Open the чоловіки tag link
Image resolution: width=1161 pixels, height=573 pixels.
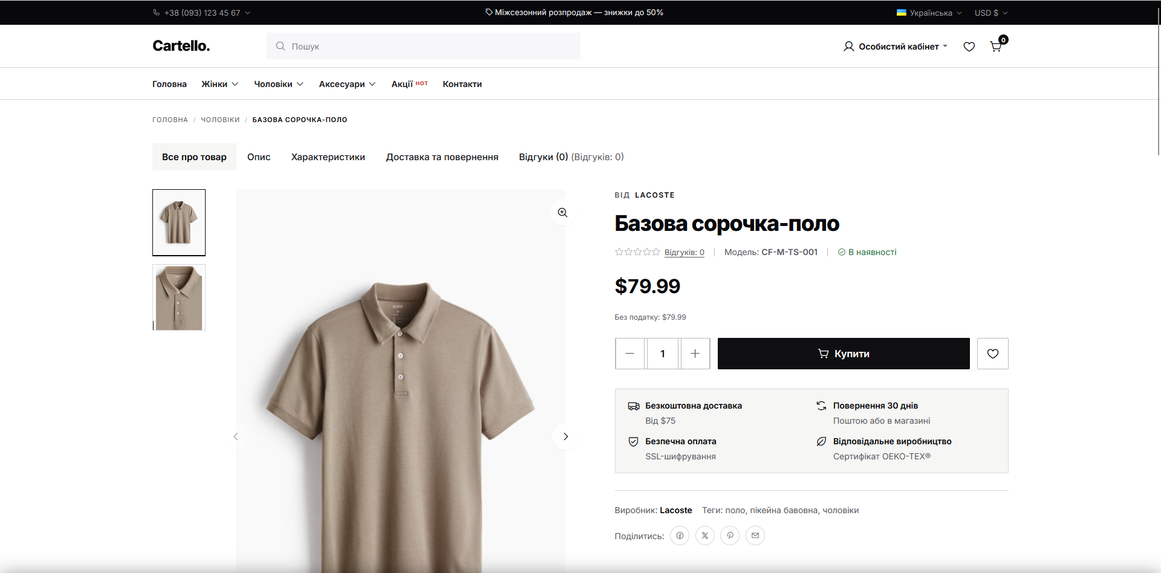pyautogui.click(x=841, y=510)
